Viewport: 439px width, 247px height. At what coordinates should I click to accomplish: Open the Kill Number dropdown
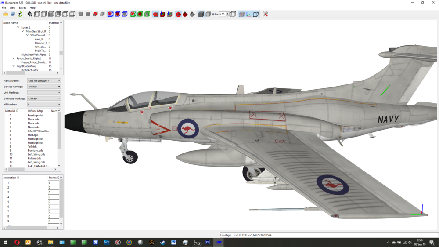(44, 104)
